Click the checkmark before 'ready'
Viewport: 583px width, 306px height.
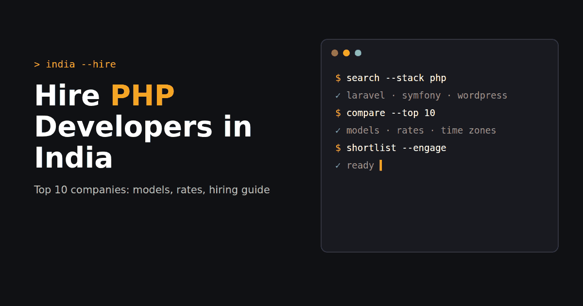click(x=338, y=166)
